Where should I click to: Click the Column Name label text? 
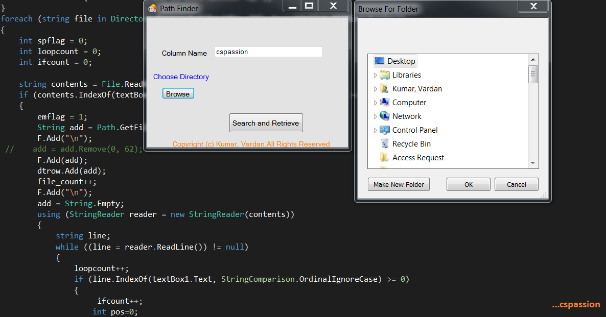coord(184,53)
